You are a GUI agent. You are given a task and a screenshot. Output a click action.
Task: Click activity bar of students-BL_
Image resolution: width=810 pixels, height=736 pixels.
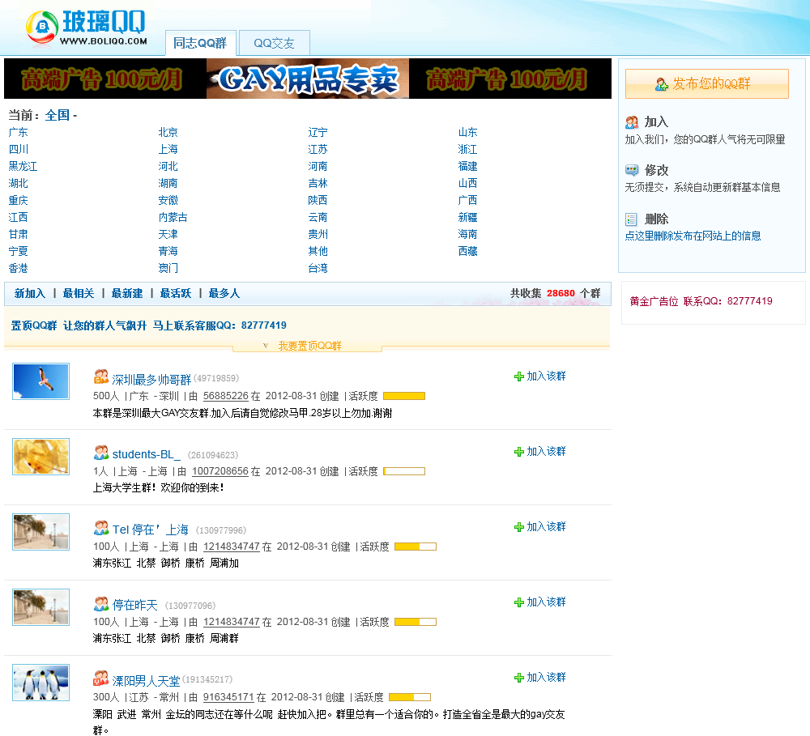pyautogui.click(x=404, y=471)
